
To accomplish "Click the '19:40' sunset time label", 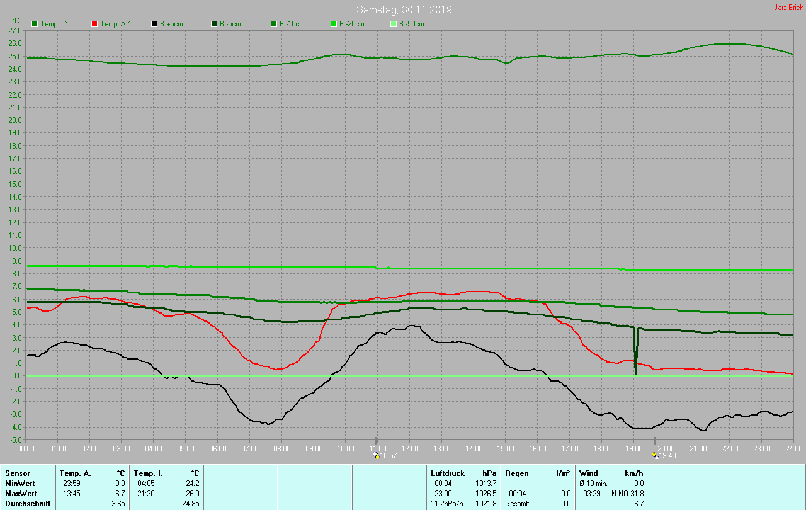I will 667,456.
